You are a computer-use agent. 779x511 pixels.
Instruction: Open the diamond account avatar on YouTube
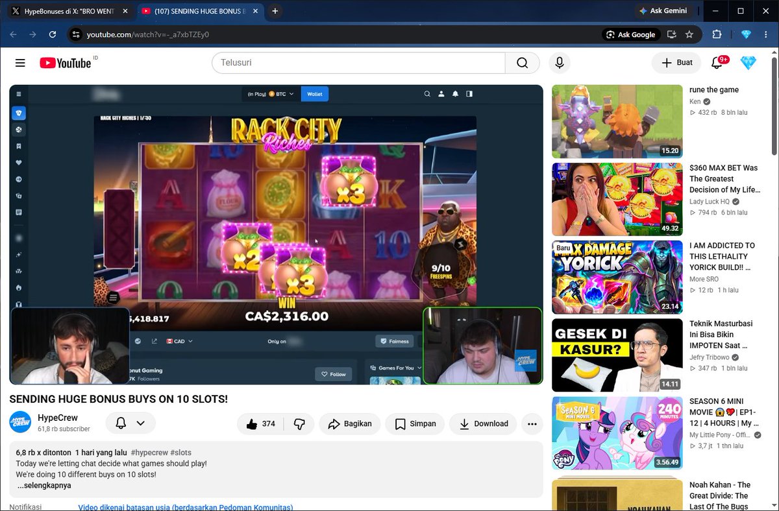[x=748, y=63]
